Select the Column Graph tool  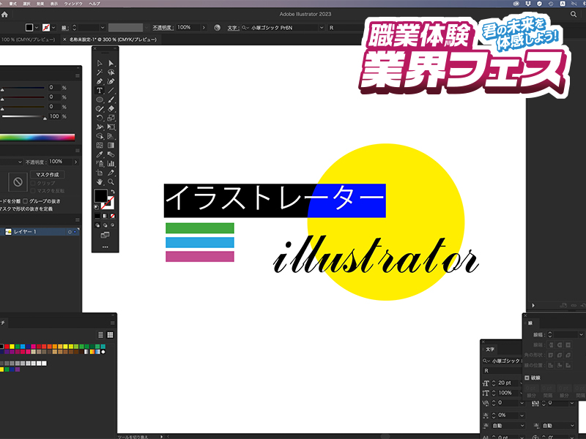pos(111,163)
